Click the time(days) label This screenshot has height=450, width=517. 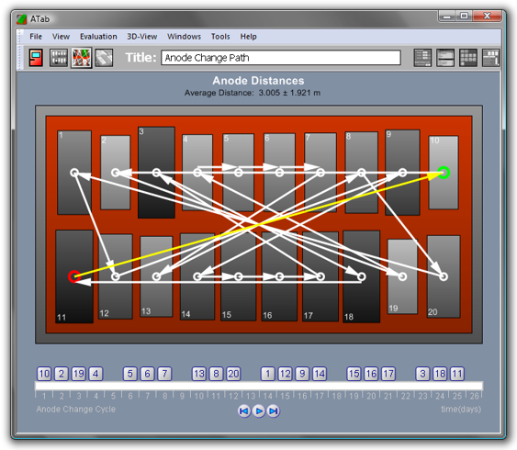coord(461,410)
